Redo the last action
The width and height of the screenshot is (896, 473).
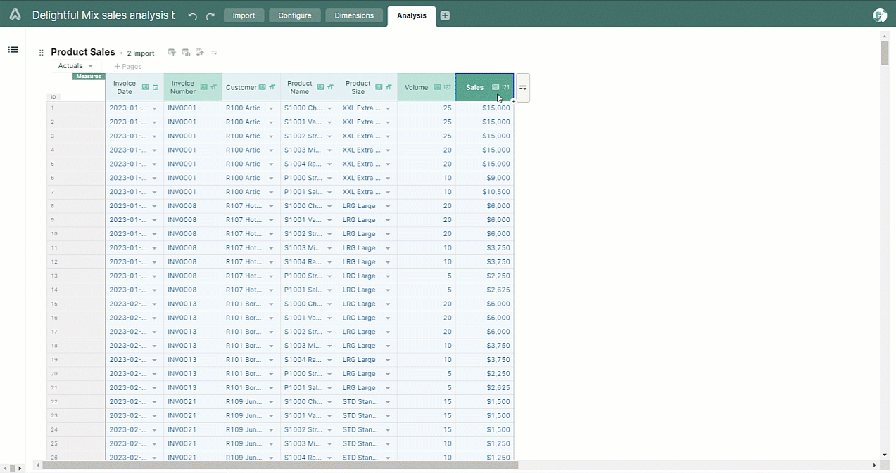[x=210, y=15]
